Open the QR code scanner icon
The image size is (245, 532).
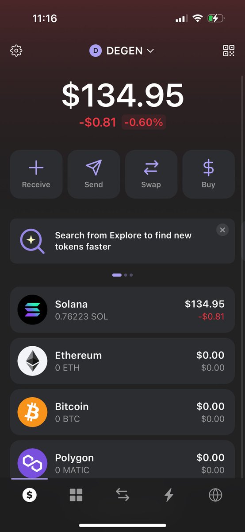(x=229, y=51)
